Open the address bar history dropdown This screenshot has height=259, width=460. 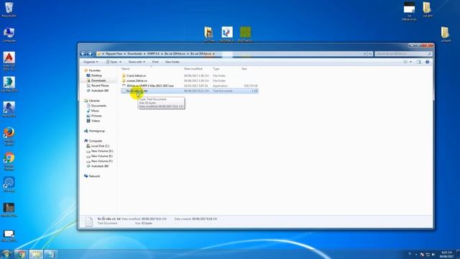coord(364,54)
